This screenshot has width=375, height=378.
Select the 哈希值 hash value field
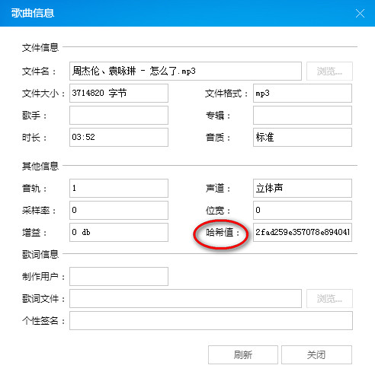[x=303, y=232]
